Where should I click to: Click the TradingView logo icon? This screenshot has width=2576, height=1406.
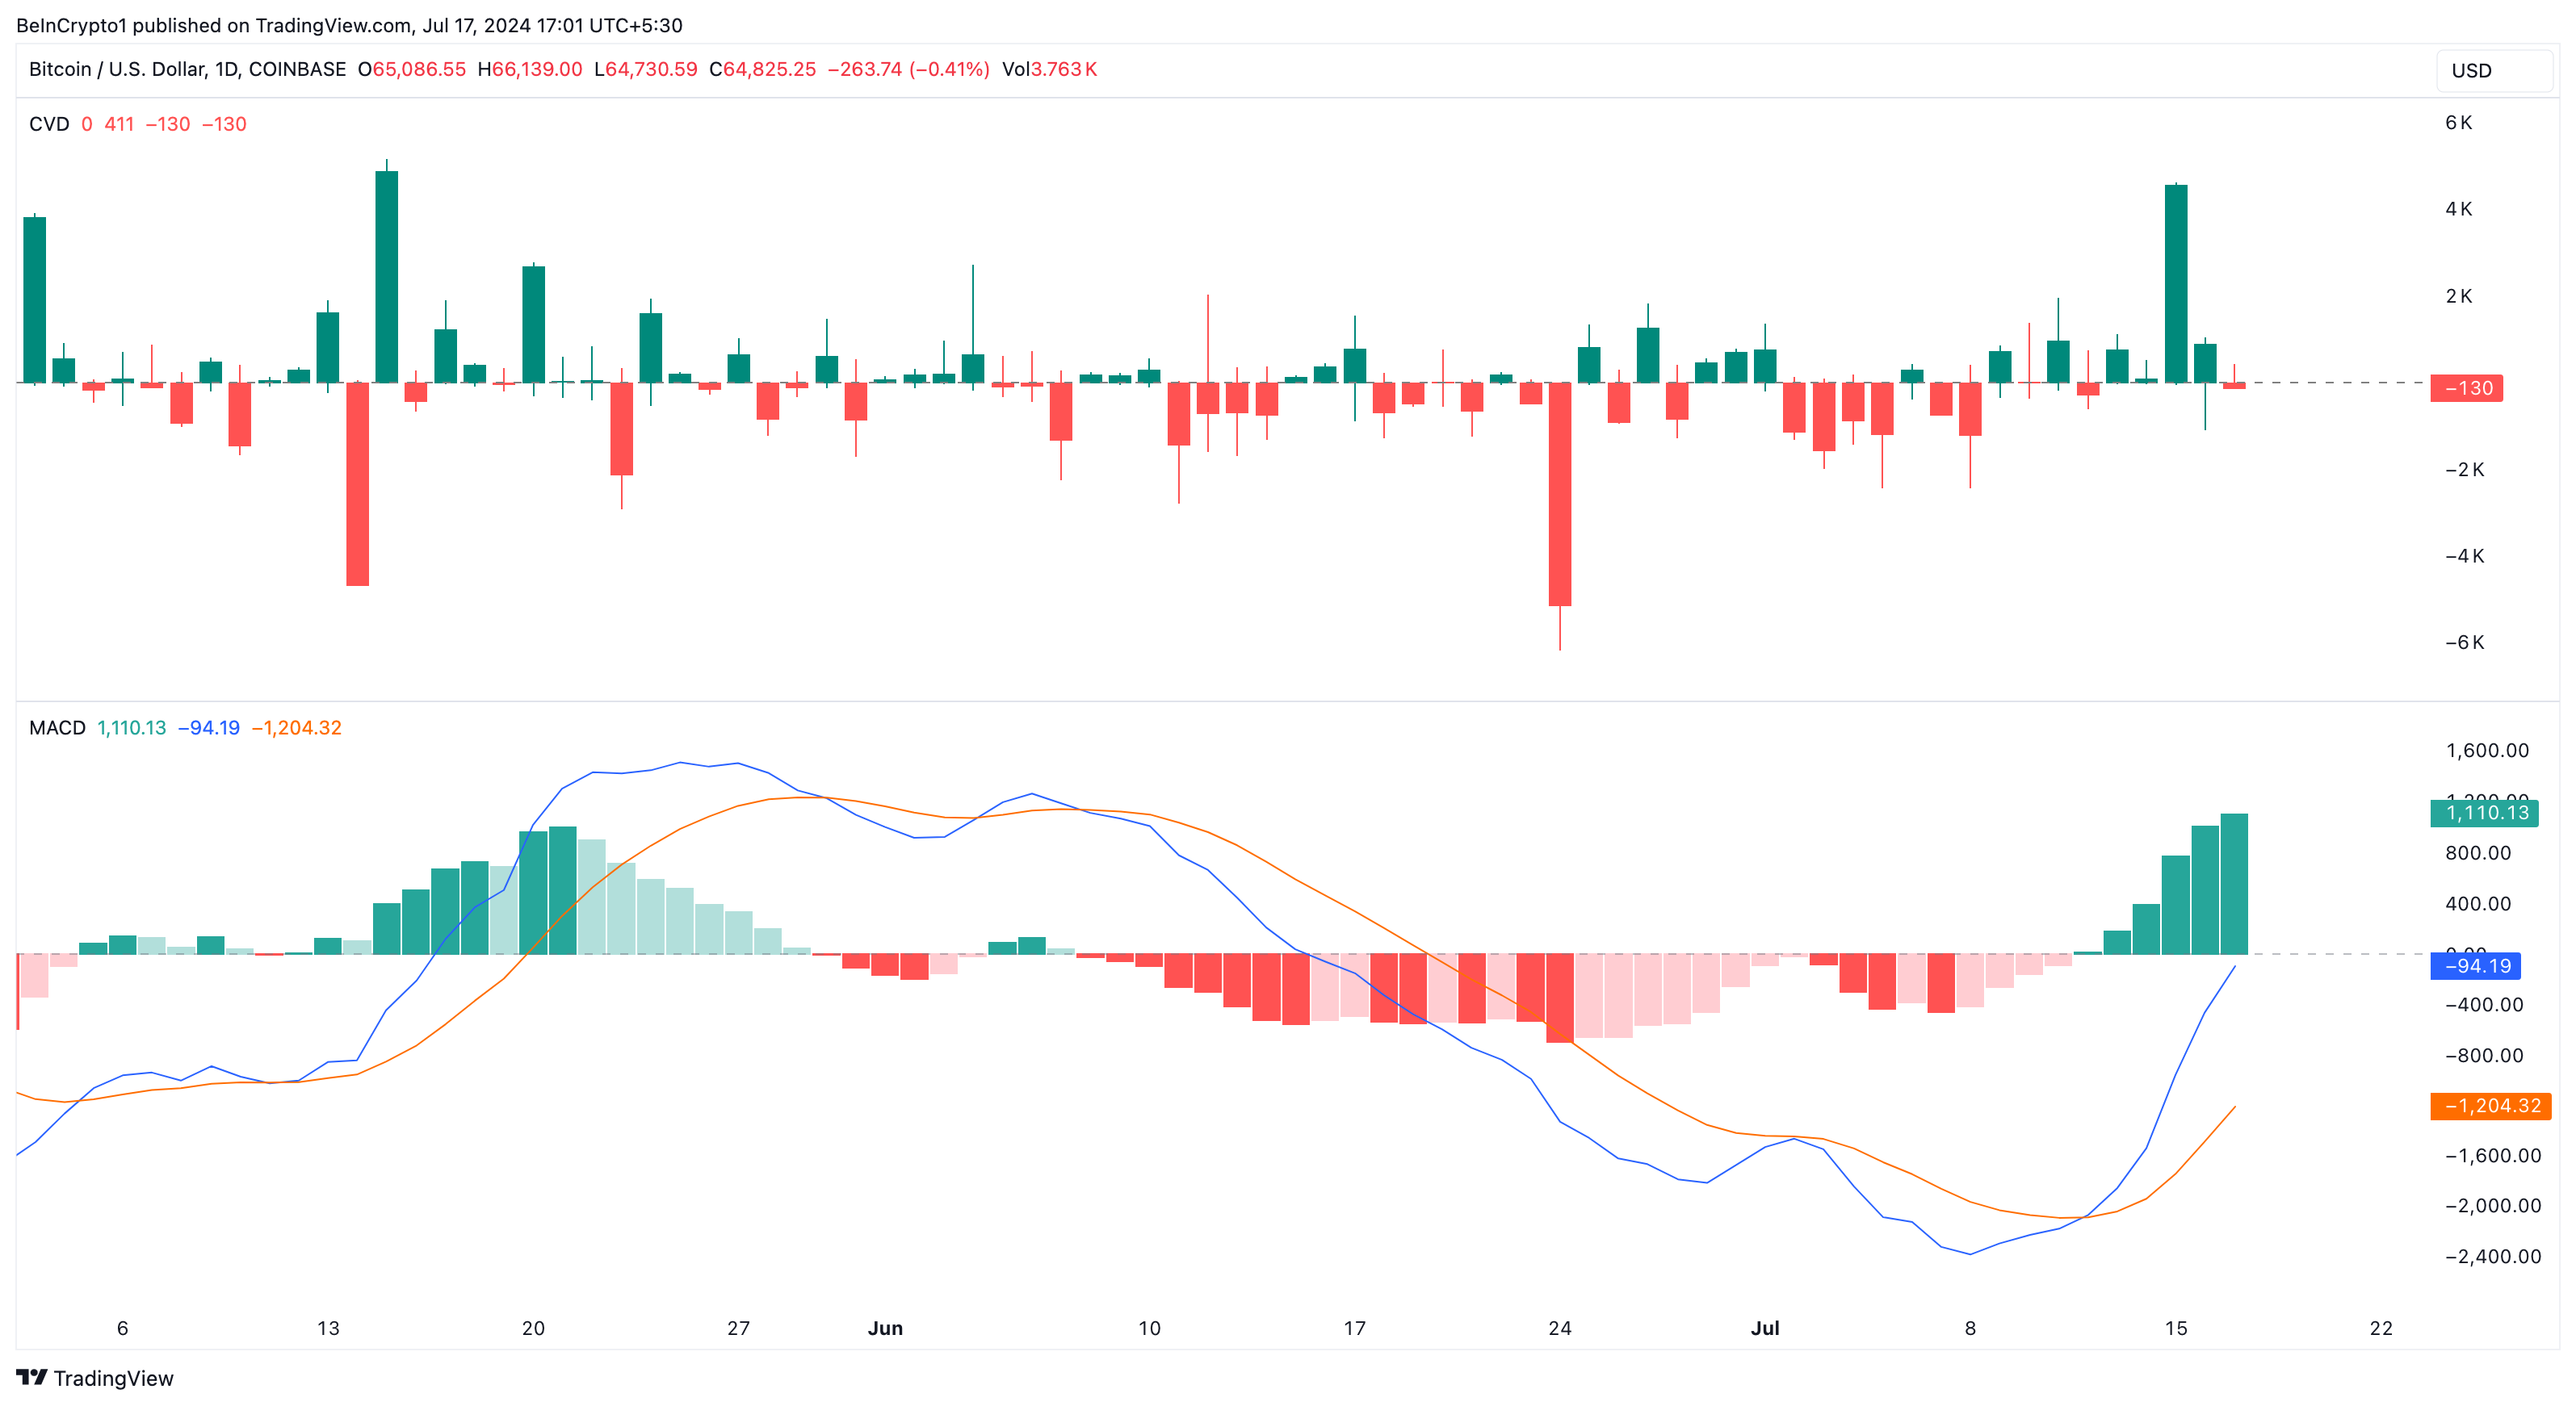tap(31, 1377)
